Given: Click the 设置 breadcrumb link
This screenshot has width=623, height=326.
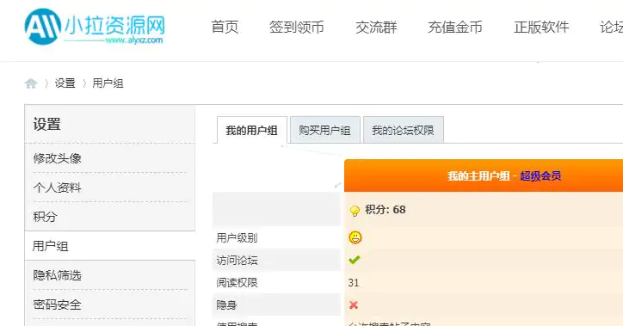Looking at the screenshot, I should (x=65, y=83).
